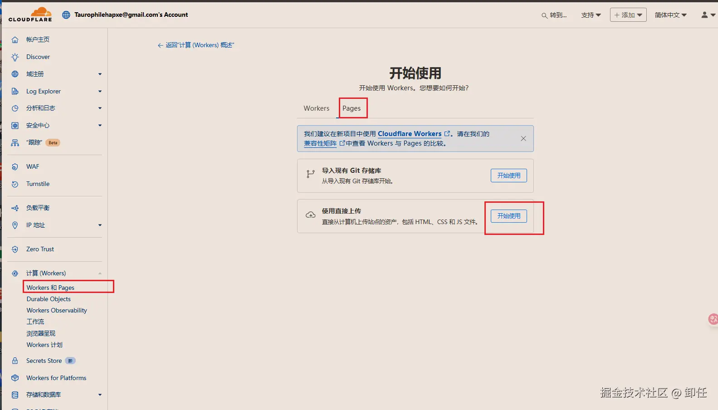Viewport: 718px width, 410px height.
Task: Open the user profile icon menu
Action: click(708, 15)
